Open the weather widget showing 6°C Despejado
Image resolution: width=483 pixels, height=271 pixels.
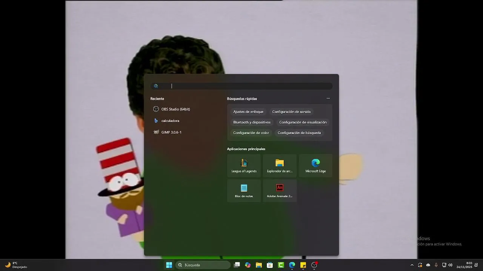click(x=16, y=265)
